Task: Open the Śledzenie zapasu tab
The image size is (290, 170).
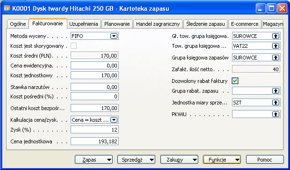Action: point(205,24)
